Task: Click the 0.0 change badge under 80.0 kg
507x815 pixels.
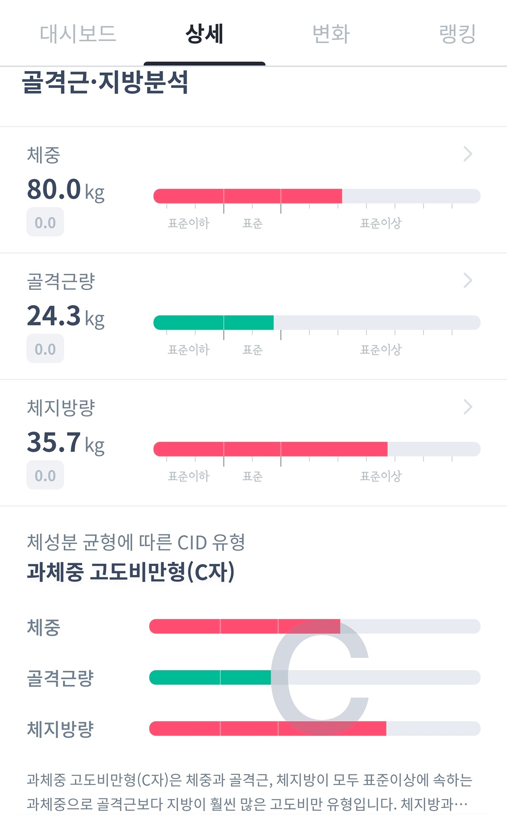Action: pos(45,222)
